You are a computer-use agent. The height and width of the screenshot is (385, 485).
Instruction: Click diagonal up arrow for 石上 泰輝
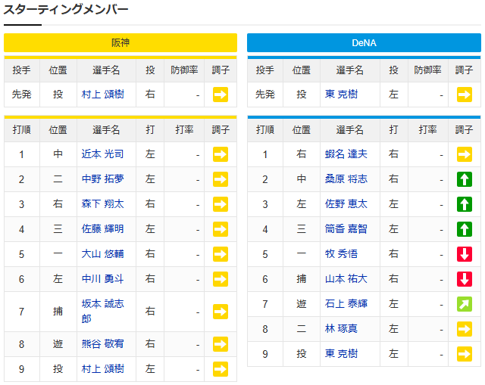[x=465, y=304]
